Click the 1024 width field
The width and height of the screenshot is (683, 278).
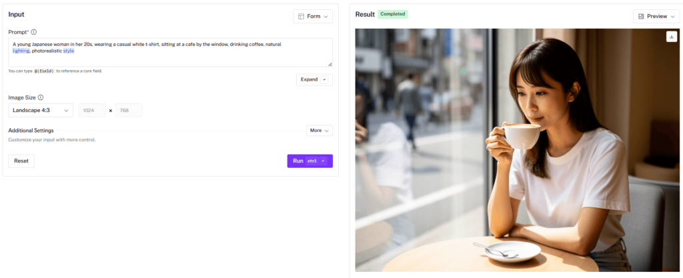tap(92, 111)
